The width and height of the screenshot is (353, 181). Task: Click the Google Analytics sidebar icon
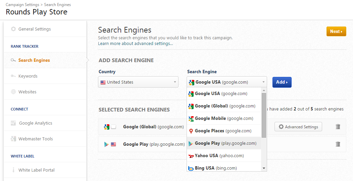(13, 123)
